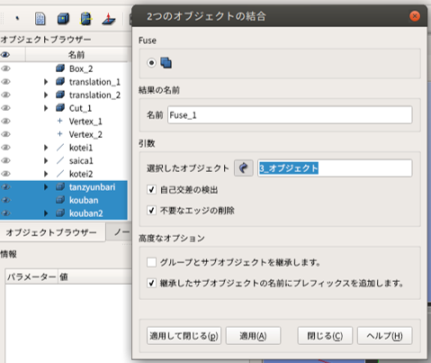
Task: Click the 適用して閉じる(p) button
Action: (184, 335)
